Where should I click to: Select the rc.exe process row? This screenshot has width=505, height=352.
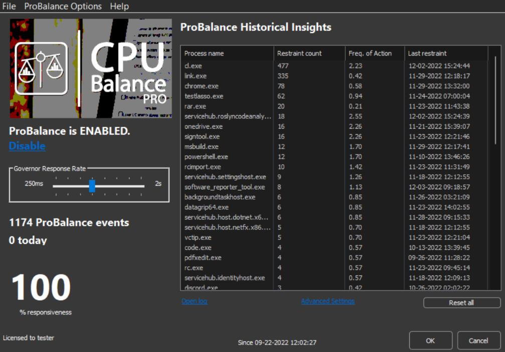click(334, 268)
